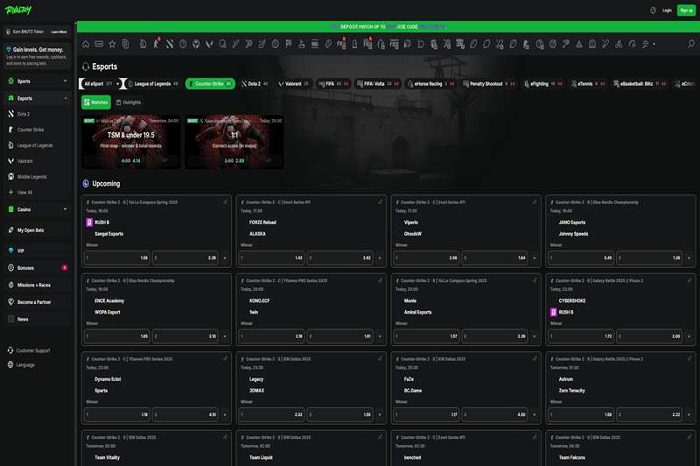Image resolution: width=700 pixels, height=466 pixels.
Task: Select the cycling icon in sports toolbar
Action: pos(619,44)
